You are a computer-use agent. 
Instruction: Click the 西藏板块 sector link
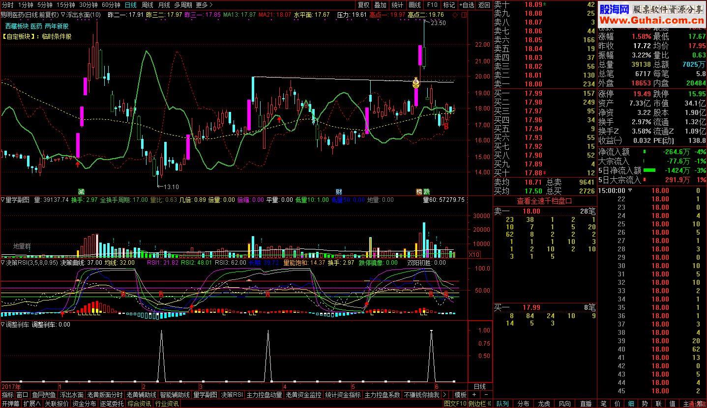point(17,26)
